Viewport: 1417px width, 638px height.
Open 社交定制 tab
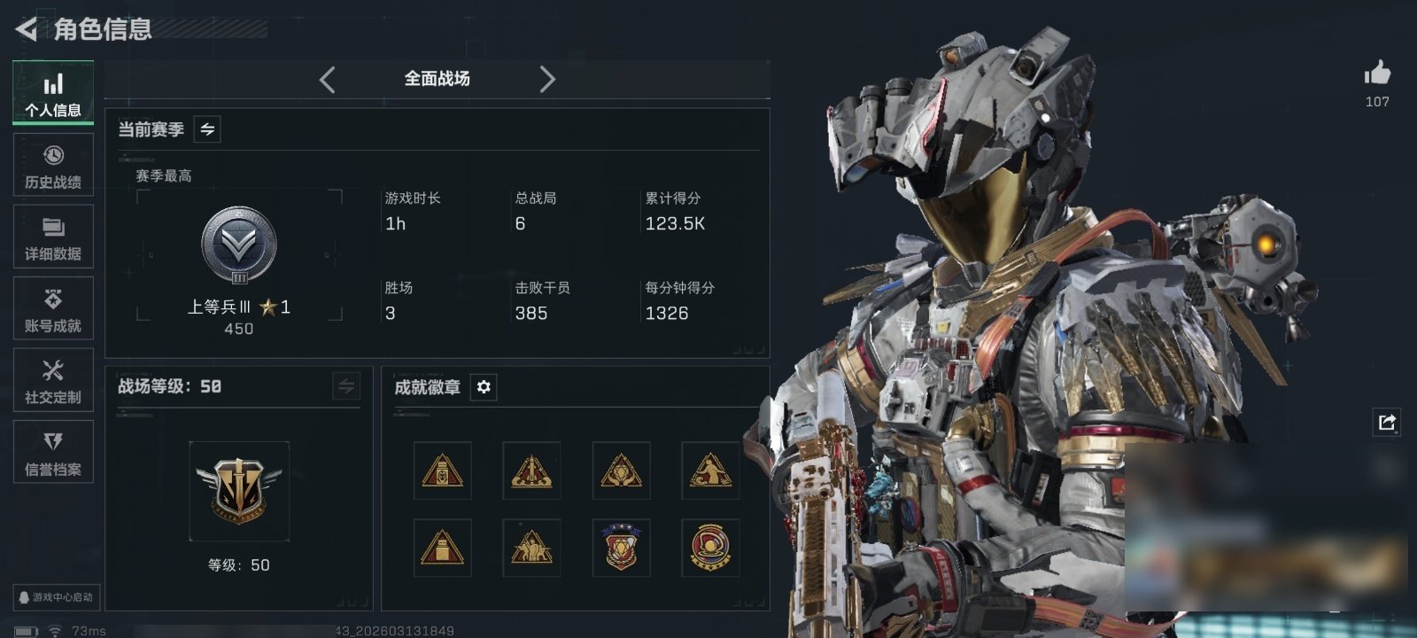click(53, 380)
